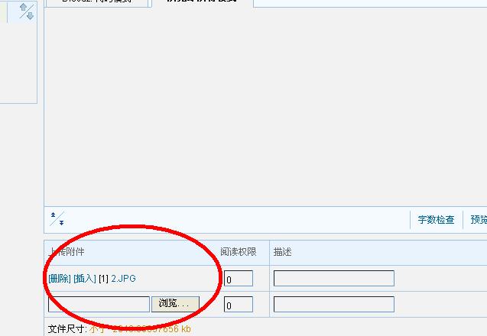Click the 浏览... browse button

(x=175, y=304)
